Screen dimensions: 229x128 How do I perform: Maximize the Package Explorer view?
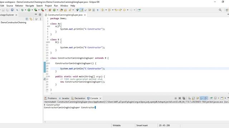[x=40, y=15]
